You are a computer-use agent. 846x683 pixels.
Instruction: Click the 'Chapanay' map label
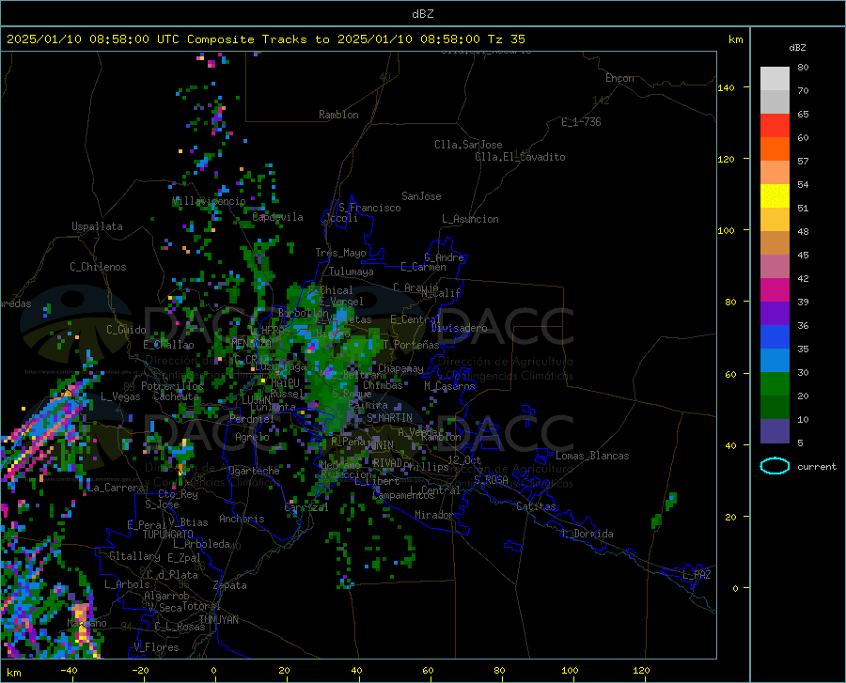400,368
